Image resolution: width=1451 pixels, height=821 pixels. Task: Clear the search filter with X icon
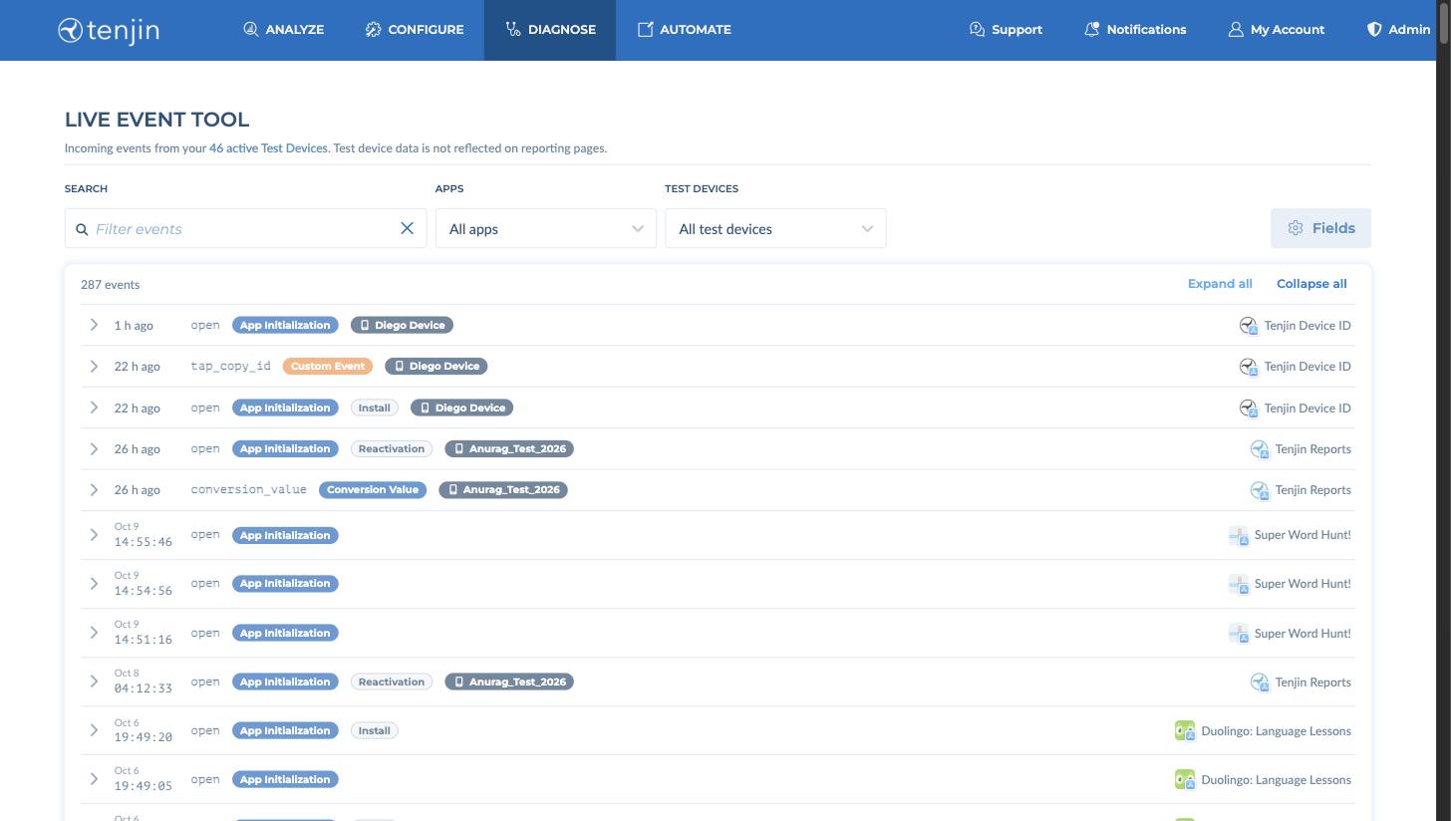(407, 228)
